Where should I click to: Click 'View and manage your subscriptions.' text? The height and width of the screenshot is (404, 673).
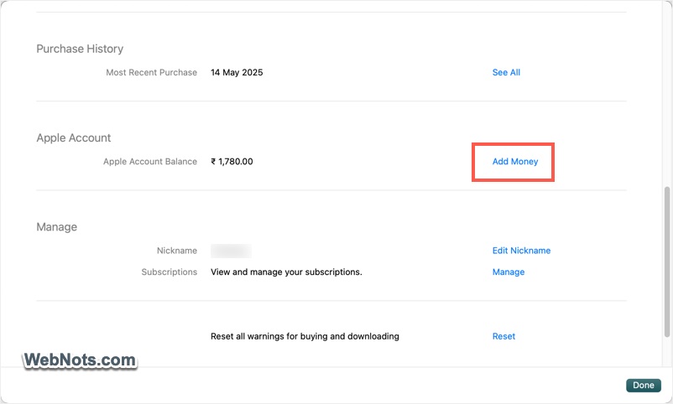point(286,272)
